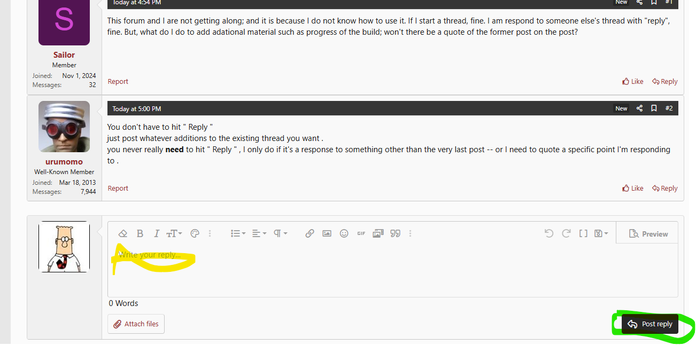This screenshot has width=696, height=345.
Task: Open the paragraph format dropdown
Action: coord(281,233)
